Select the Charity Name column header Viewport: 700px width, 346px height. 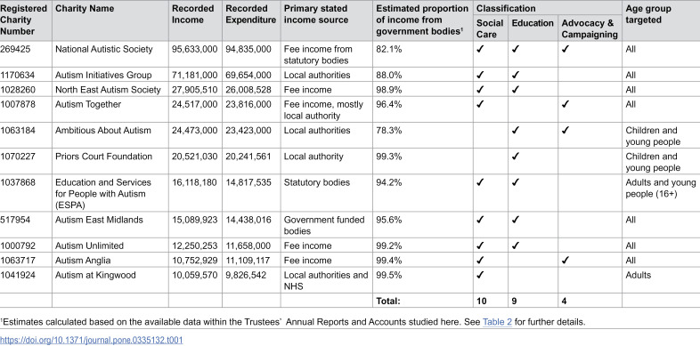[x=110, y=20]
